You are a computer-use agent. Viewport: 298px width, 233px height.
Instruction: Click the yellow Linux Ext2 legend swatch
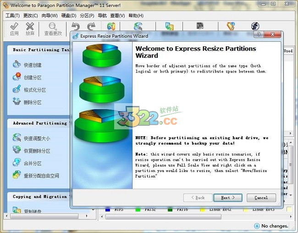(x=202, y=210)
